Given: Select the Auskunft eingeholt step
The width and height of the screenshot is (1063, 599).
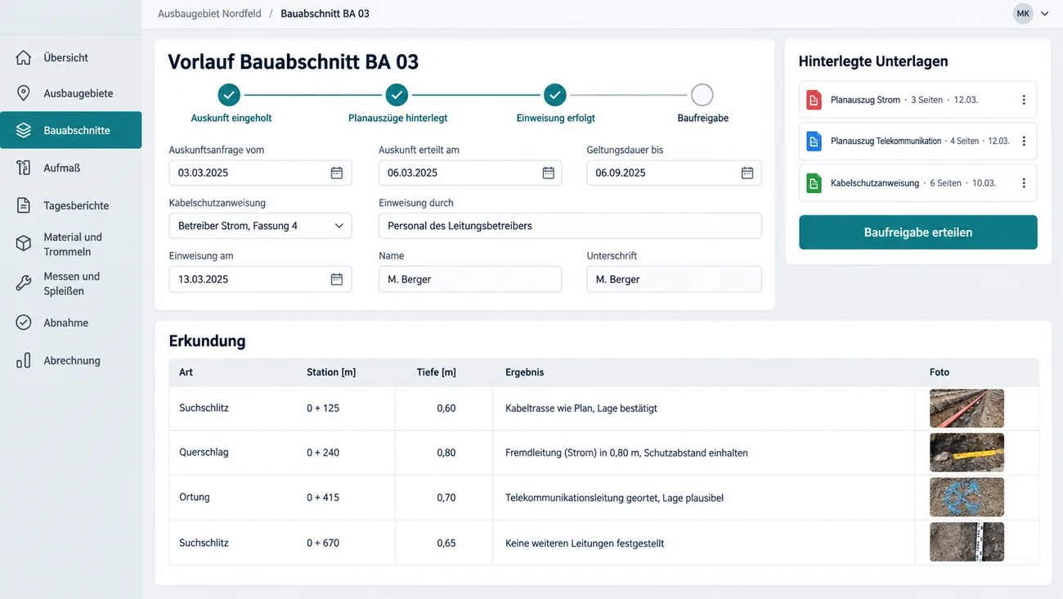Looking at the screenshot, I should point(230,95).
